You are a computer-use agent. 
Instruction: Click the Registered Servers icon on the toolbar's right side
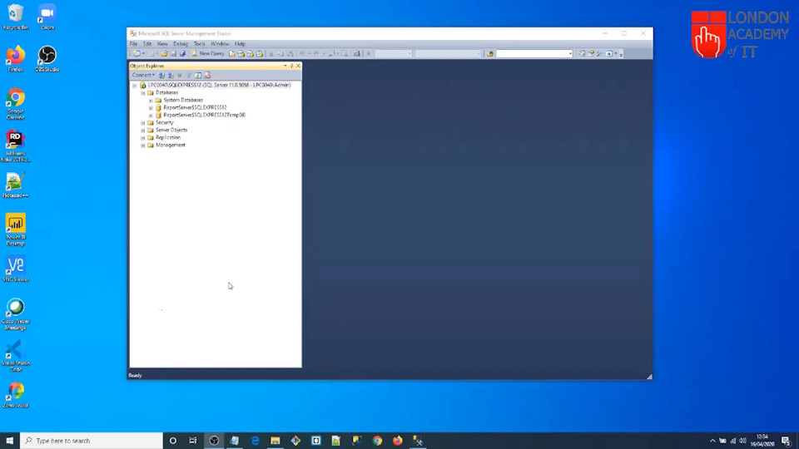582,53
